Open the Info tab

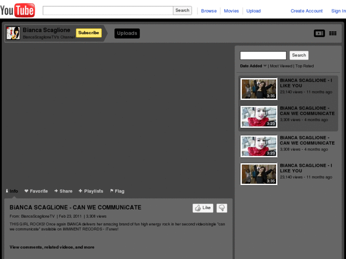(12, 191)
